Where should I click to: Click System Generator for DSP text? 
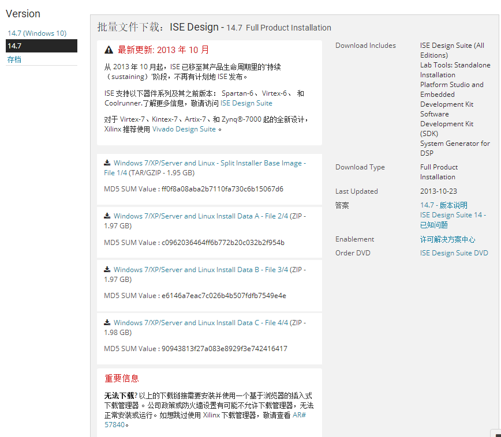coord(455,148)
